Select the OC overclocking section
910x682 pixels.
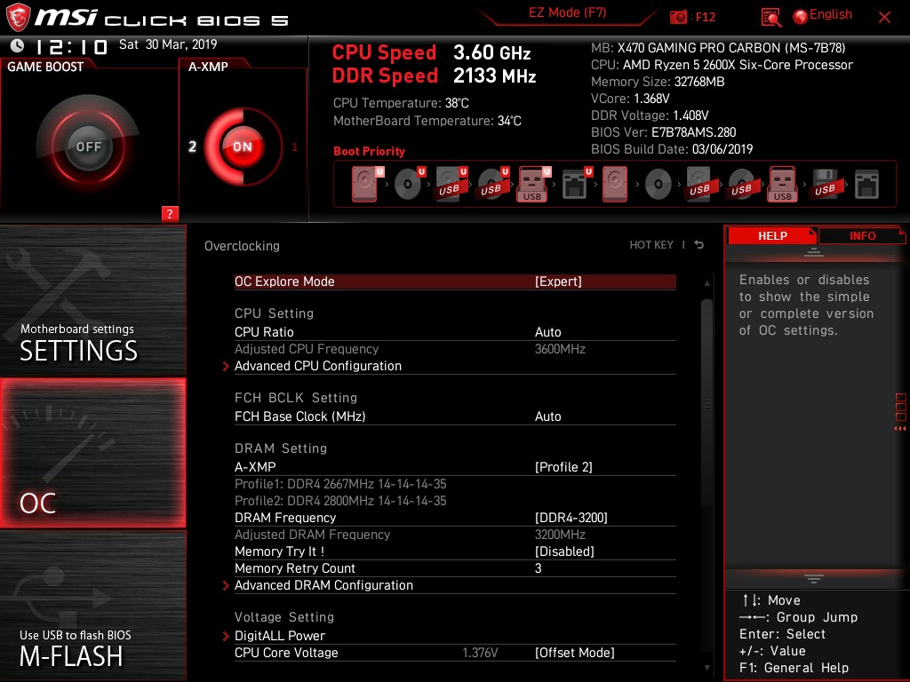92,453
